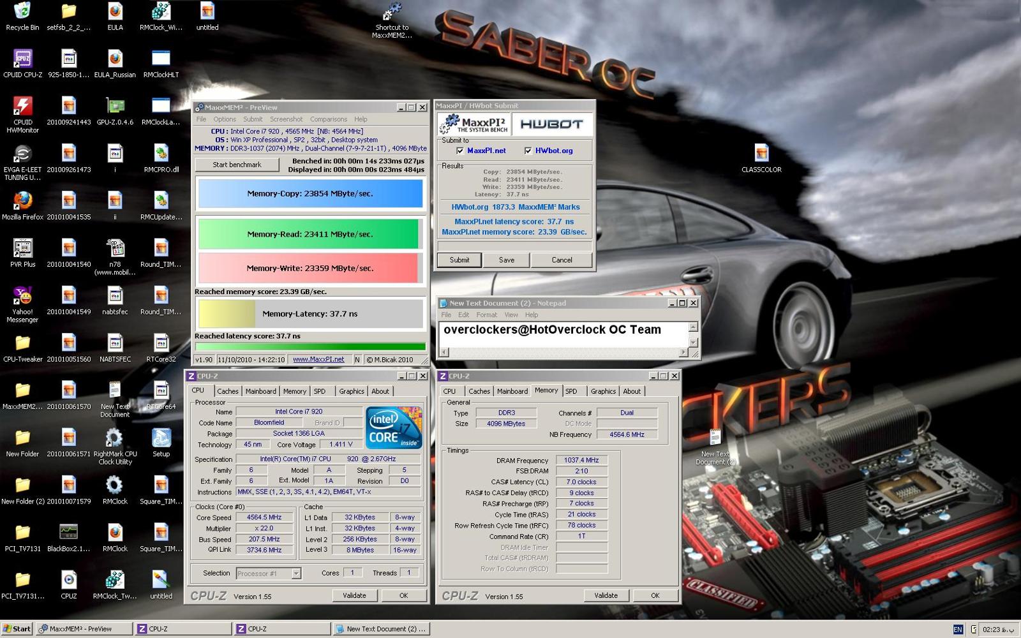1021x638 pixels.
Task: Open the NABTSFEC file icon
Action: point(115,348)
